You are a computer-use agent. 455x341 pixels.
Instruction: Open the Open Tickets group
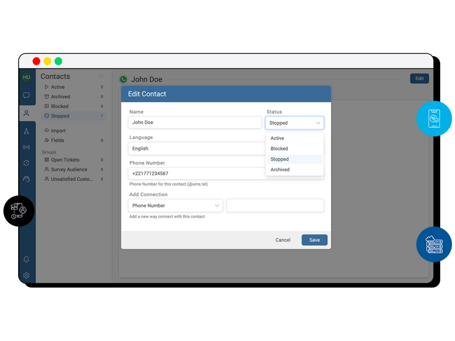(x=74, y=160)
